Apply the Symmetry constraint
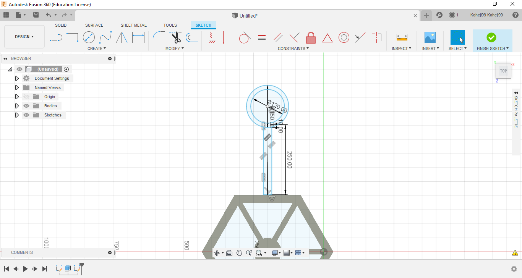This screenshot has height=278, width=522. coord(376,37)
